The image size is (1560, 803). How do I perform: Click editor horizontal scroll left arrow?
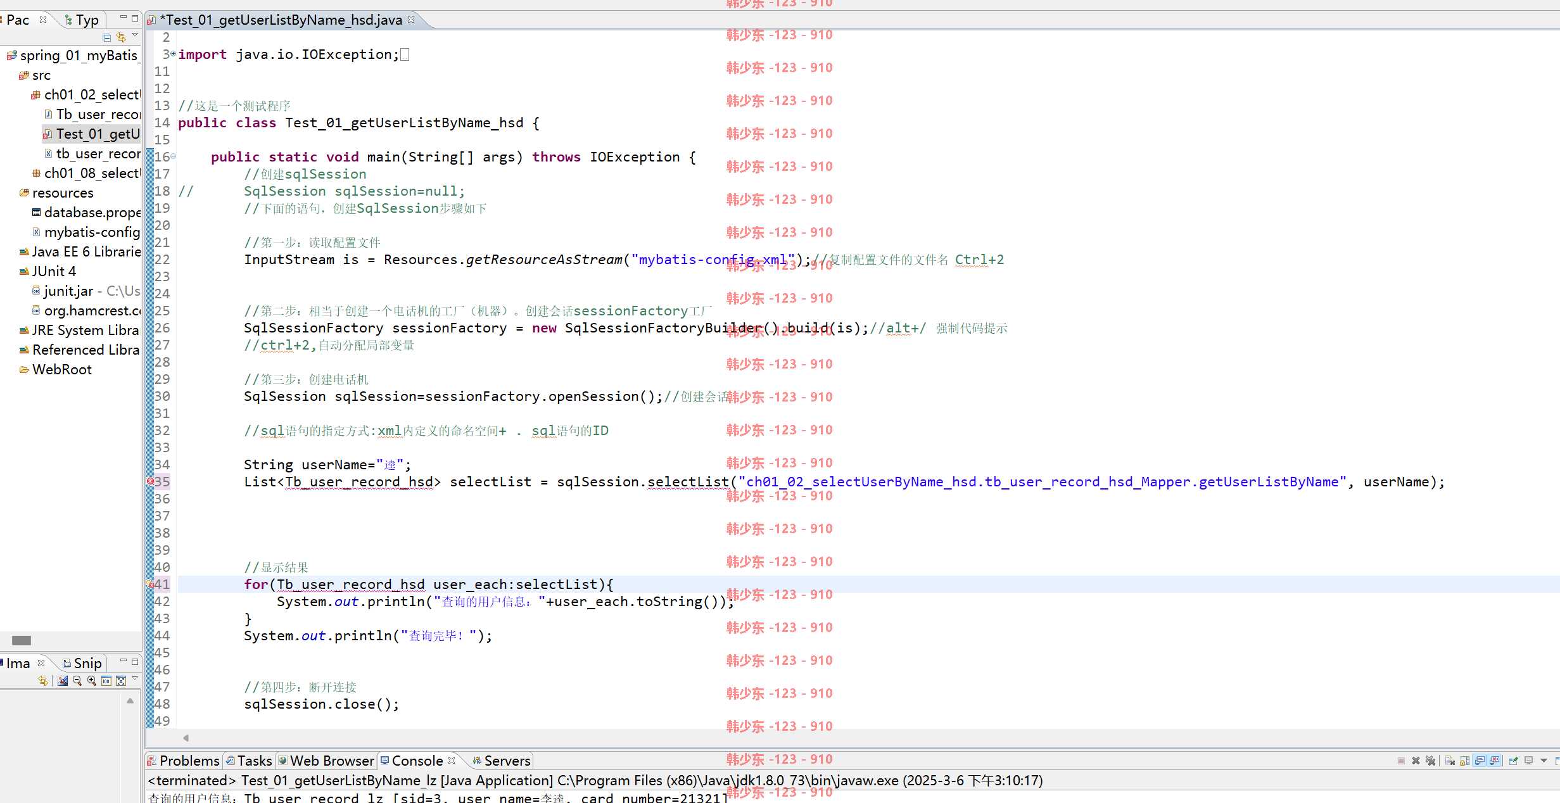[186, 738]
